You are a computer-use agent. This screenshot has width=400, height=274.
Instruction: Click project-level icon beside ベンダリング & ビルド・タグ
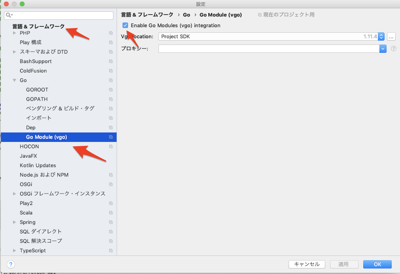(111, 108)
